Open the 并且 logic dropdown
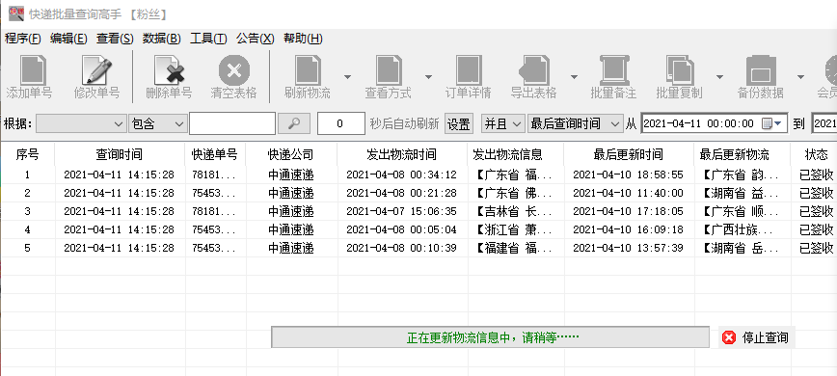Screen dimensions: 837x376 click(502, 123)
